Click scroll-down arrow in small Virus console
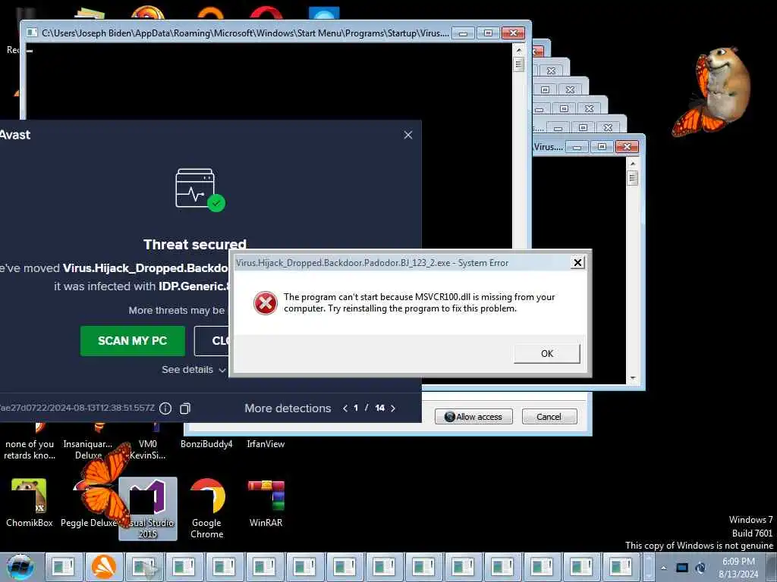The image size is (777, 582). click(x=632, y=378)
